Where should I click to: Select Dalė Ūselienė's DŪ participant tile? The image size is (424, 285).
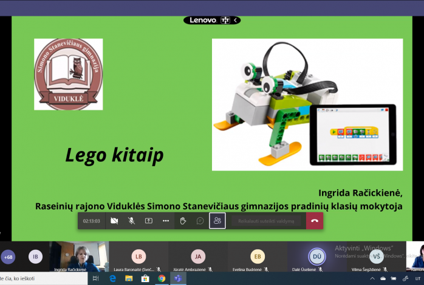(316, 256)
